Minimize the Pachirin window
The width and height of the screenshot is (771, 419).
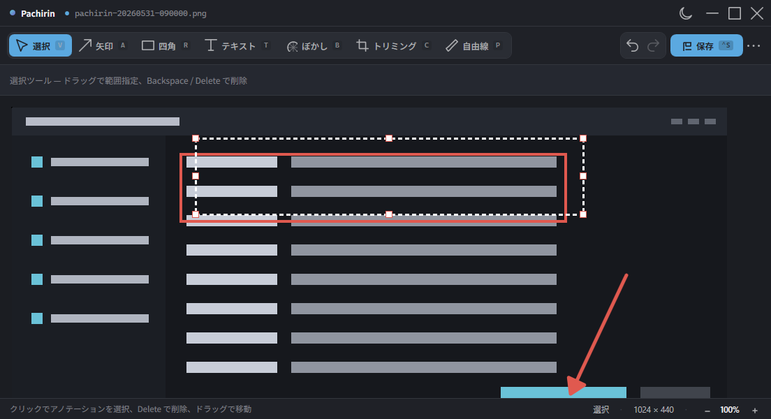(x=712, y=13)
